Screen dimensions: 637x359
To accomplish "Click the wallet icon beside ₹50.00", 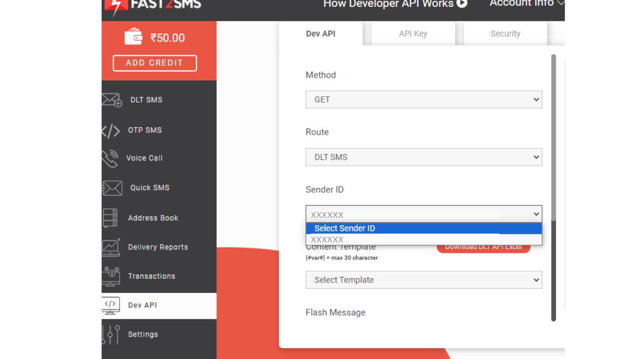I will point(133,37).
